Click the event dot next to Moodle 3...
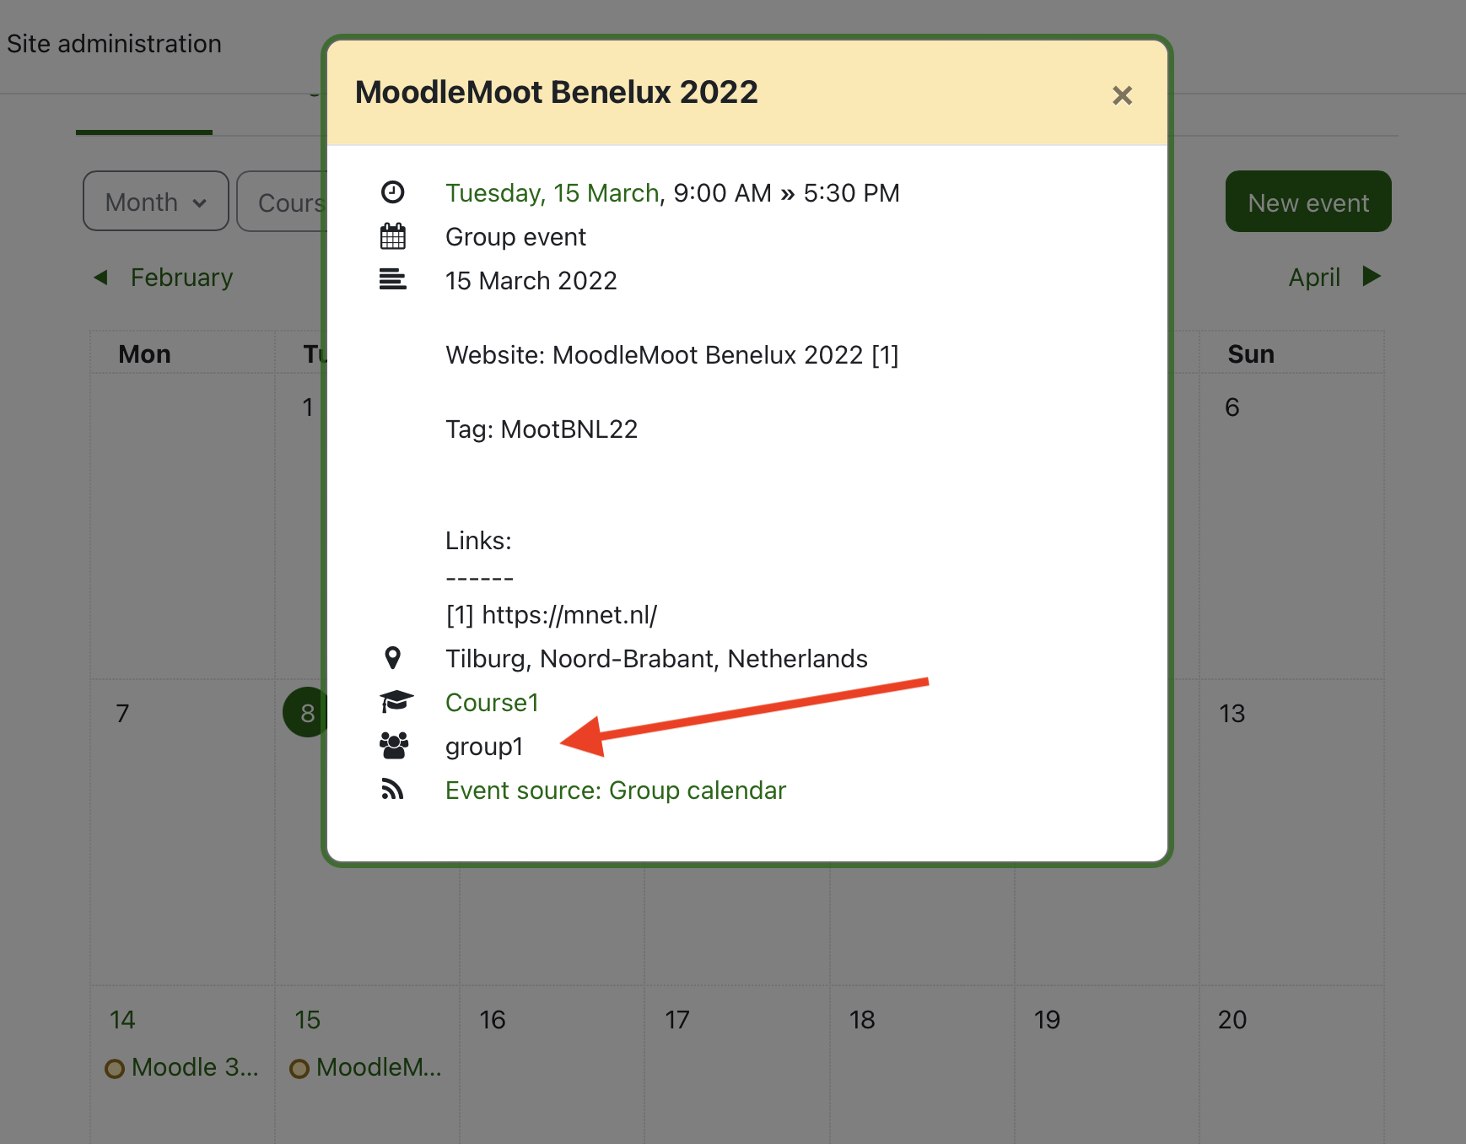The height and width of the screenshot is (1144, 1466). click(115, 1069)
